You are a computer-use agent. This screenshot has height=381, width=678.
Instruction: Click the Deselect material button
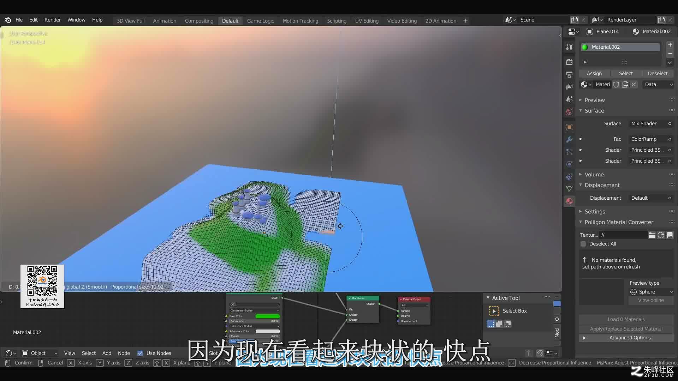coord(658,73)
